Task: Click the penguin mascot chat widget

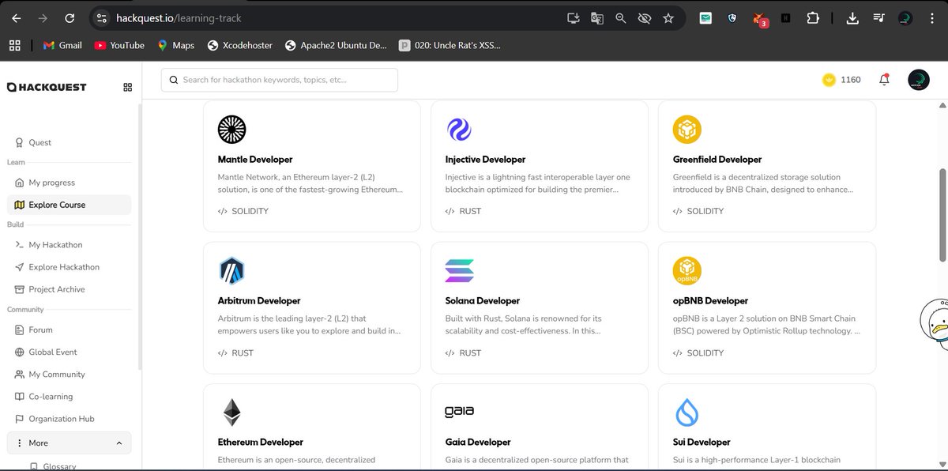Action: pos(935,325)
